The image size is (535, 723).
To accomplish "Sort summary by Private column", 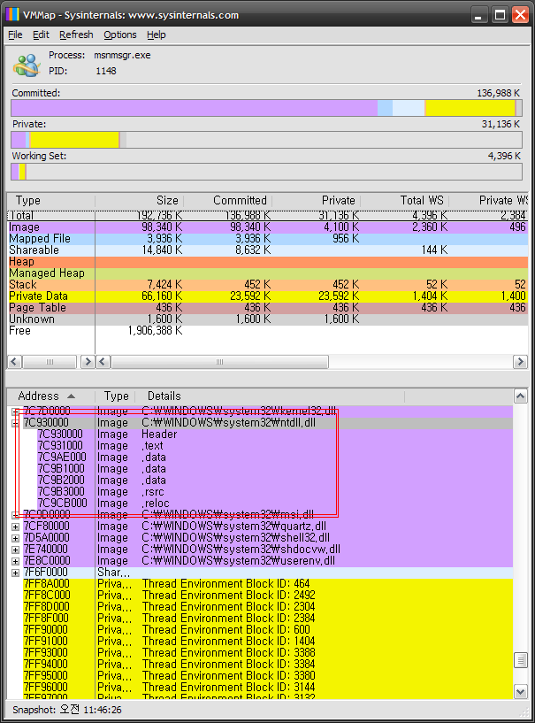I will tap(316, 201).
